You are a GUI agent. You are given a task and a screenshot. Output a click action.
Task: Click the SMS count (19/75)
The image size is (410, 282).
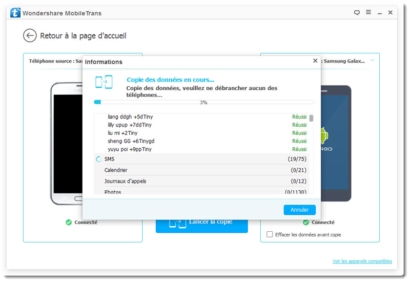click(x=297, y=159)
